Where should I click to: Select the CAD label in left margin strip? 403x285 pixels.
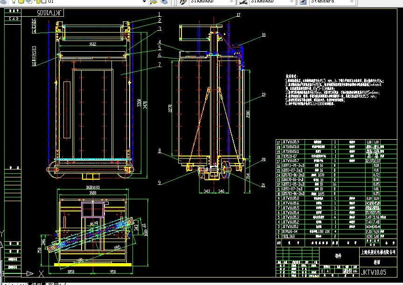pos(14,19)
